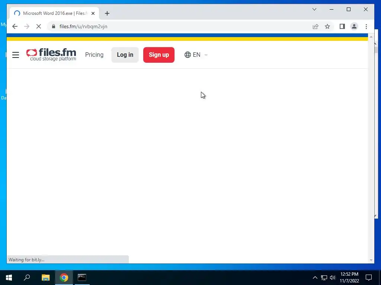Viewport: 381px width, 285px height.
Task: Open the Command Prompt taskbar icon
Action: click(82, 278)
